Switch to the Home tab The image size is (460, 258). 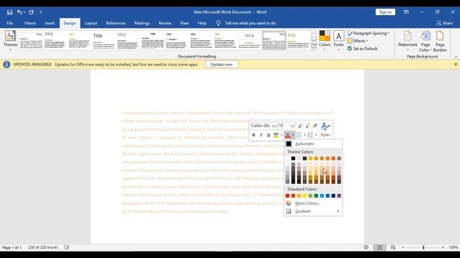click(30, 23)
